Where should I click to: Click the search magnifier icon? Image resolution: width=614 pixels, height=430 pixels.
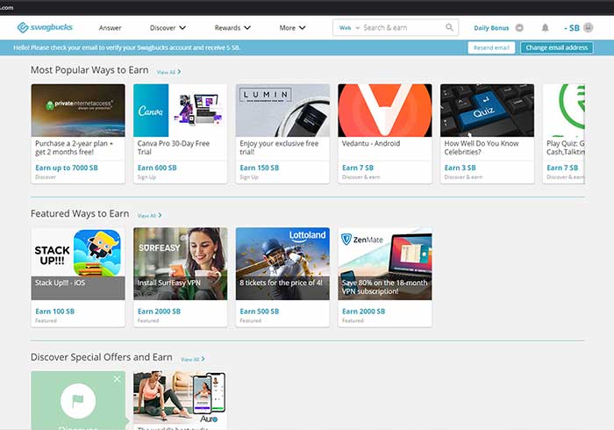449,27
